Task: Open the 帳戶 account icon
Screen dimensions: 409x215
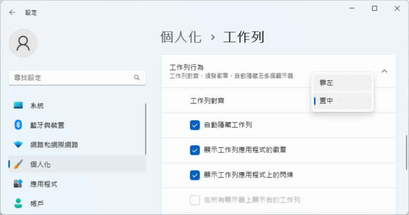Action: click(x=18, y=203)
